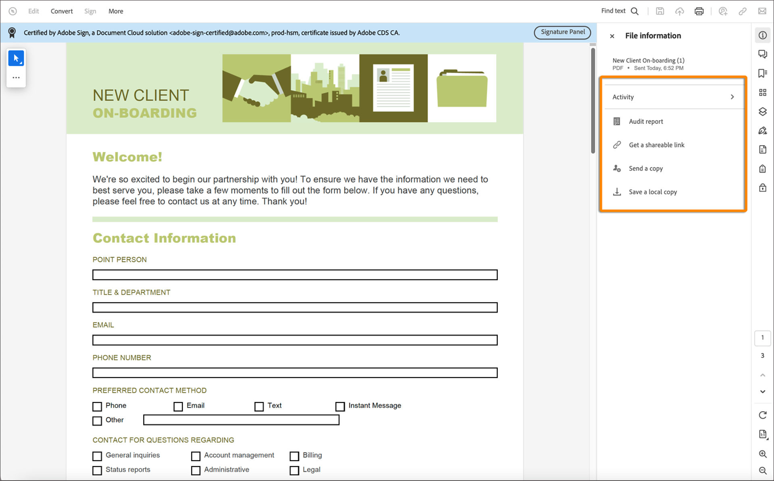Open the Signature Panel
The height and width of the screenshot is (481, 774).
(562, 32)
